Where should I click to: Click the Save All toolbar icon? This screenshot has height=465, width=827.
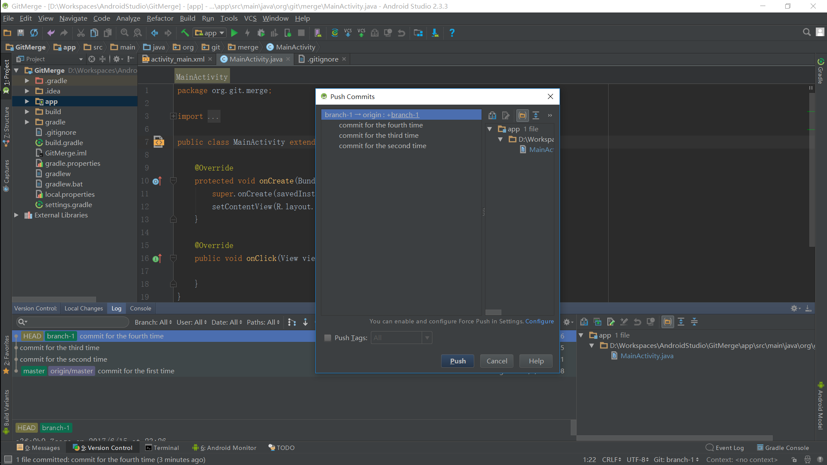point(20,33)
